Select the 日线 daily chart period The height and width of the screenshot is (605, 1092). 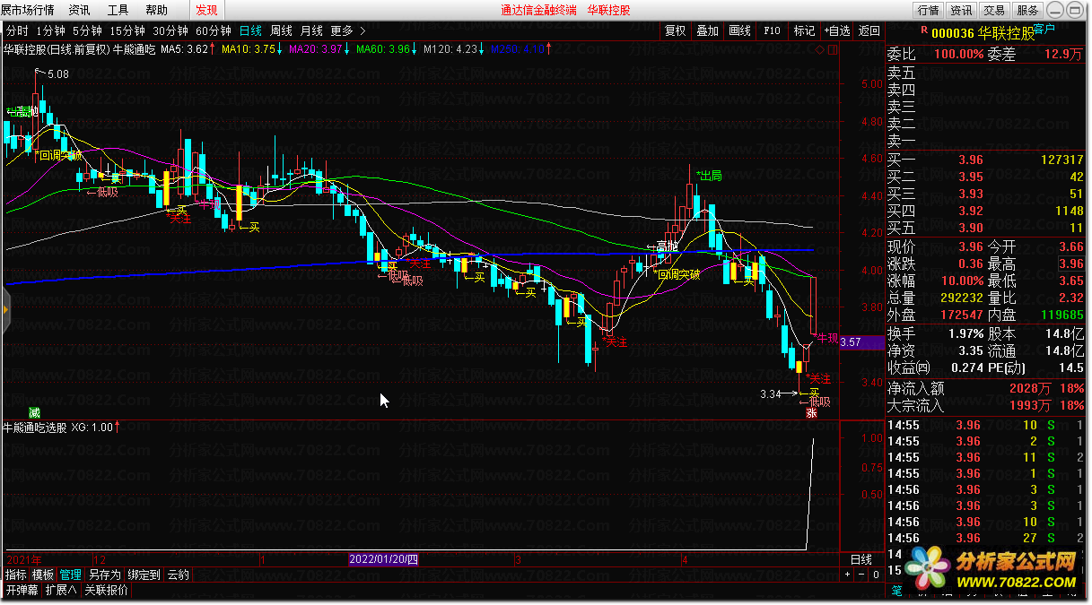[x=251, y=30]
